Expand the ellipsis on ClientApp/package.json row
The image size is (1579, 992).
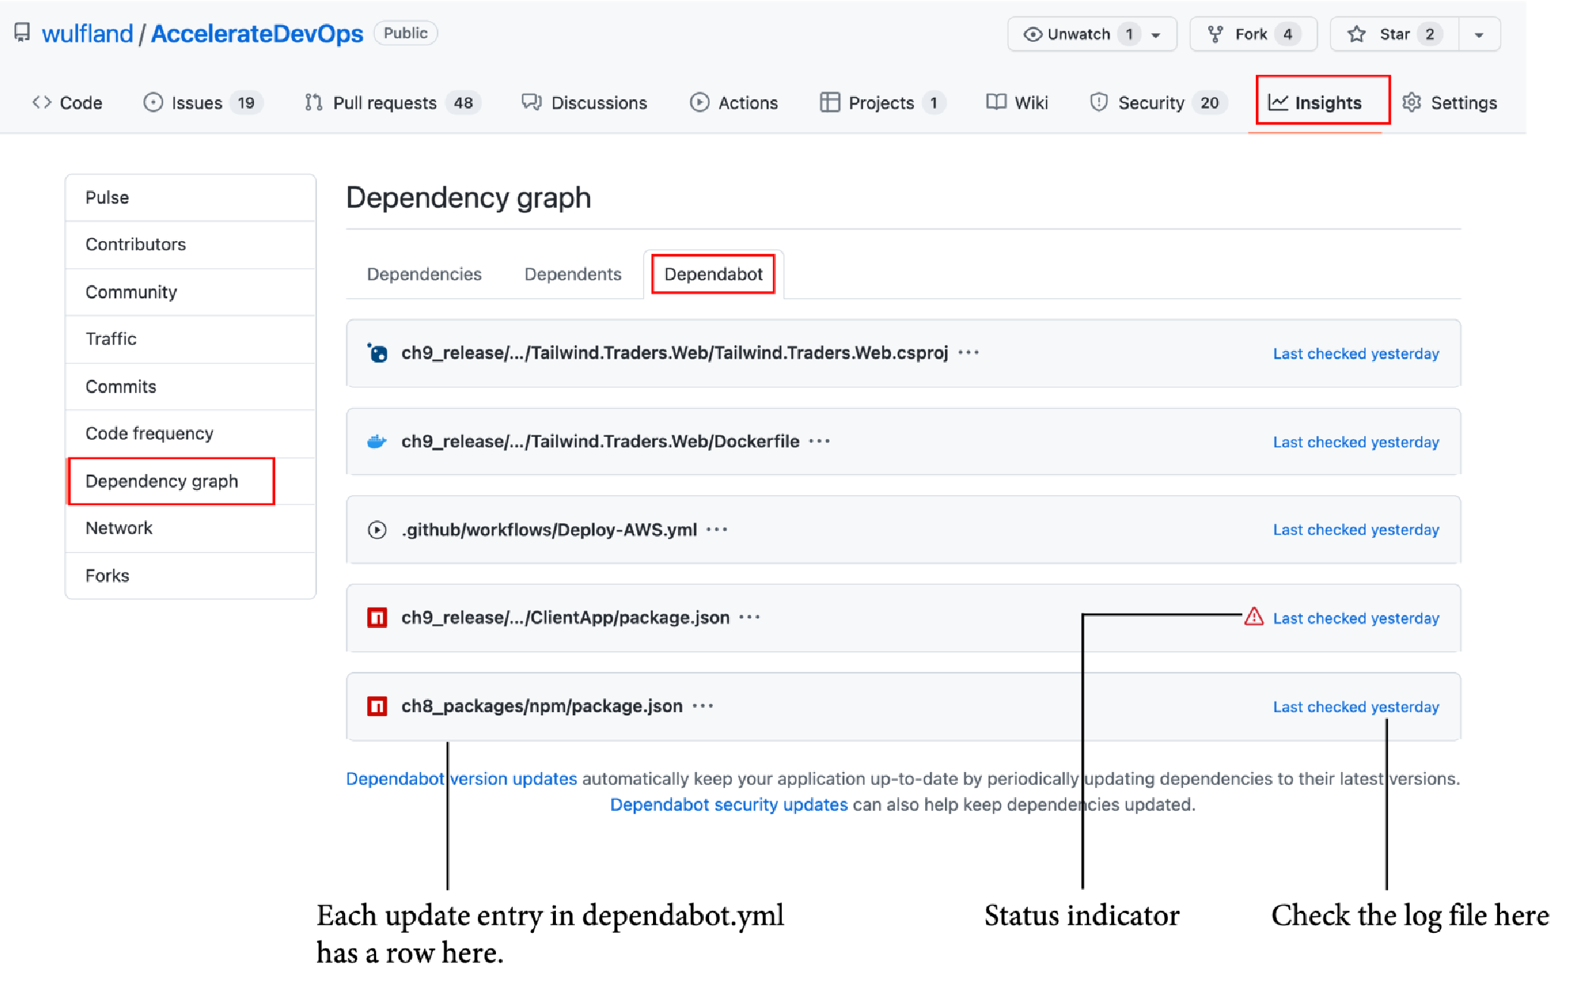pos(749,617)
